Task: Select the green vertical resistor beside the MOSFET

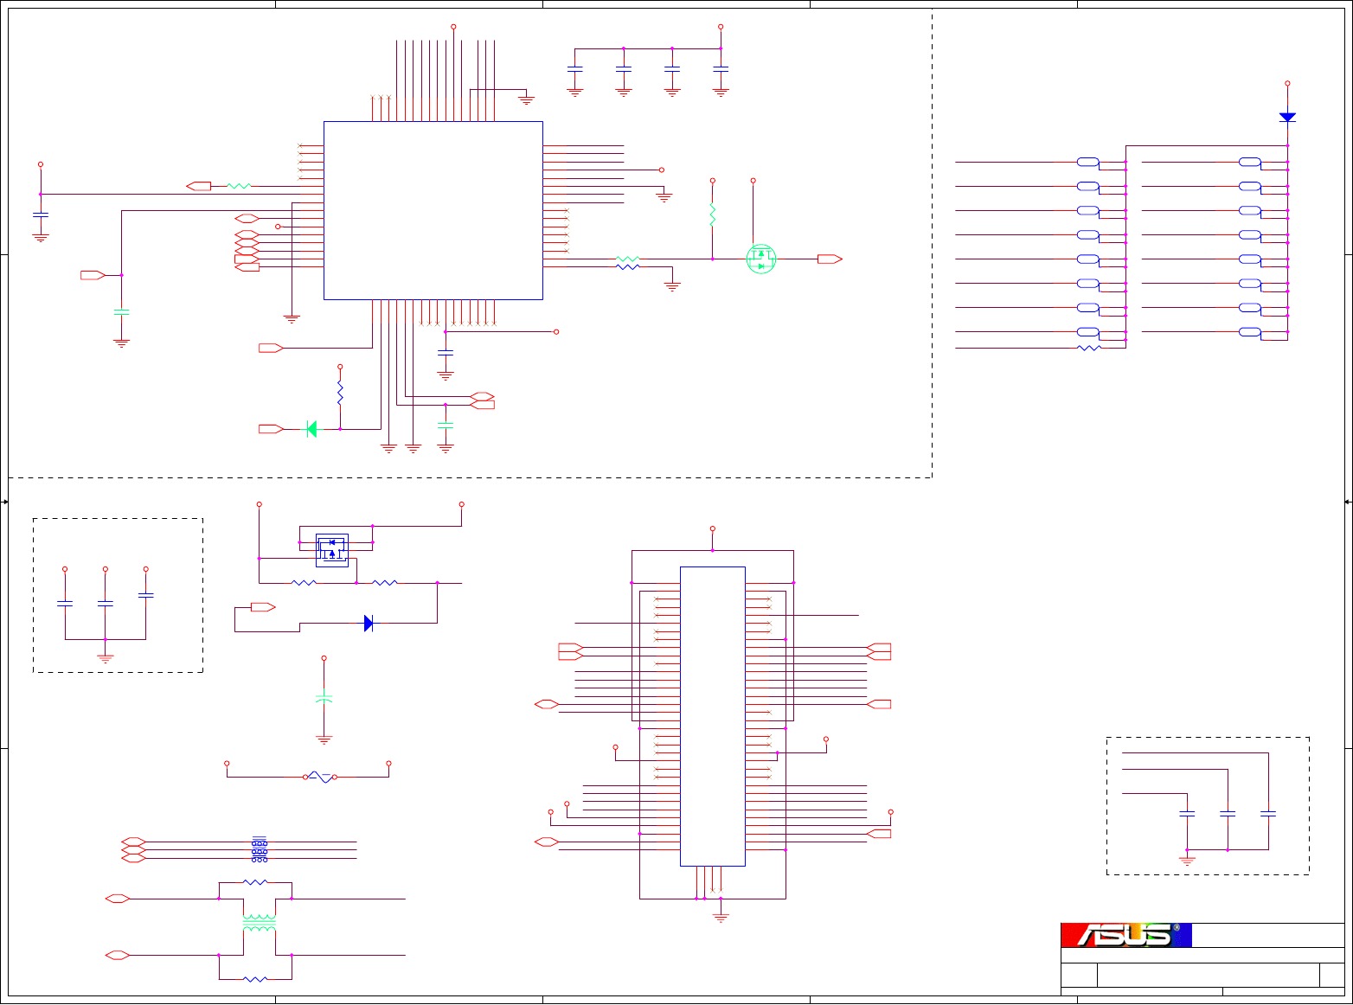Action: click(713, 214)
